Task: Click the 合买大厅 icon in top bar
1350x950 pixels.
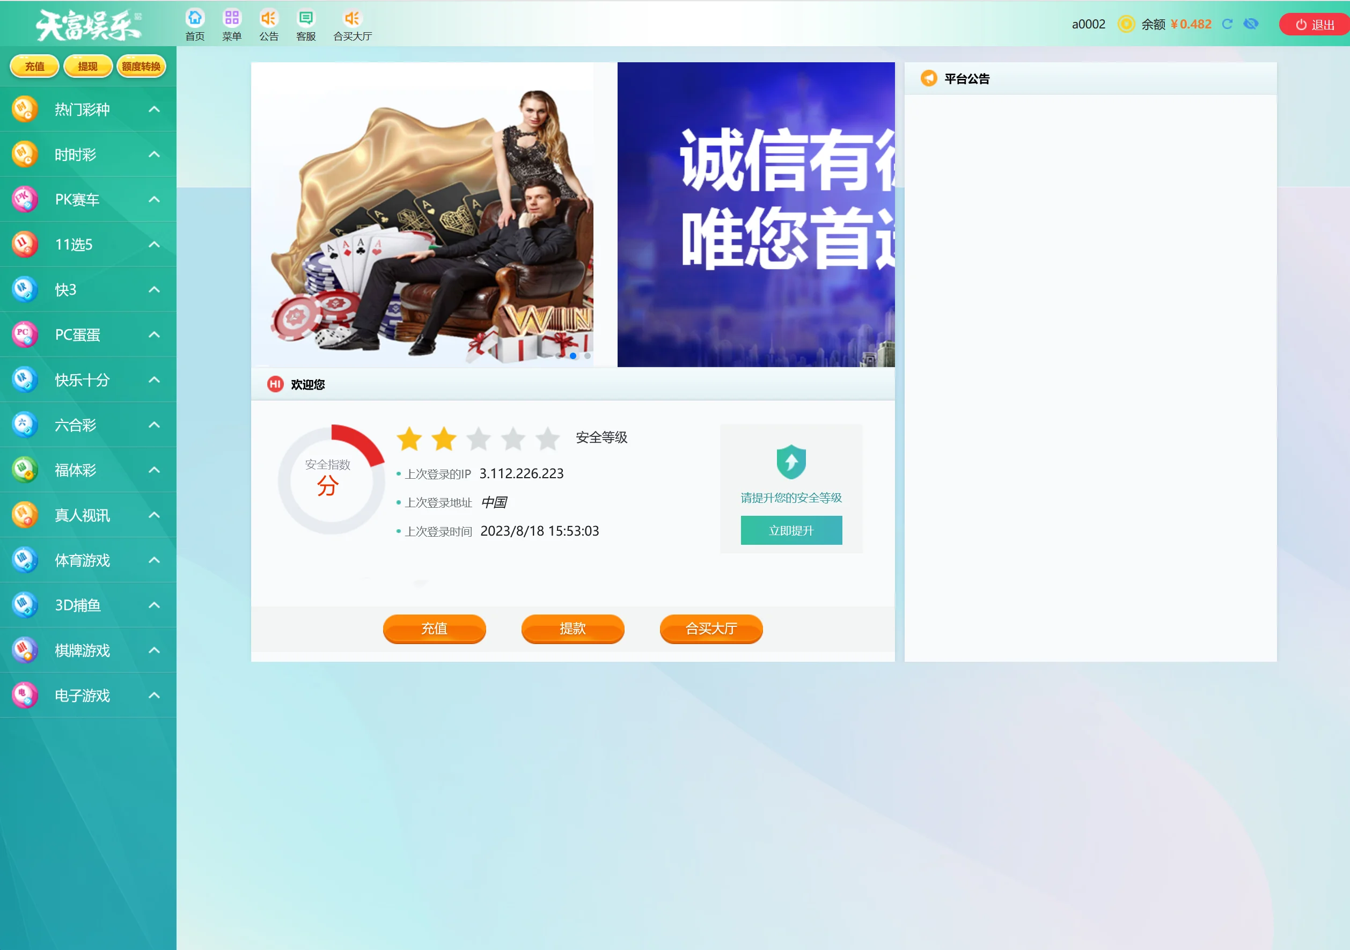Action: 352,18
